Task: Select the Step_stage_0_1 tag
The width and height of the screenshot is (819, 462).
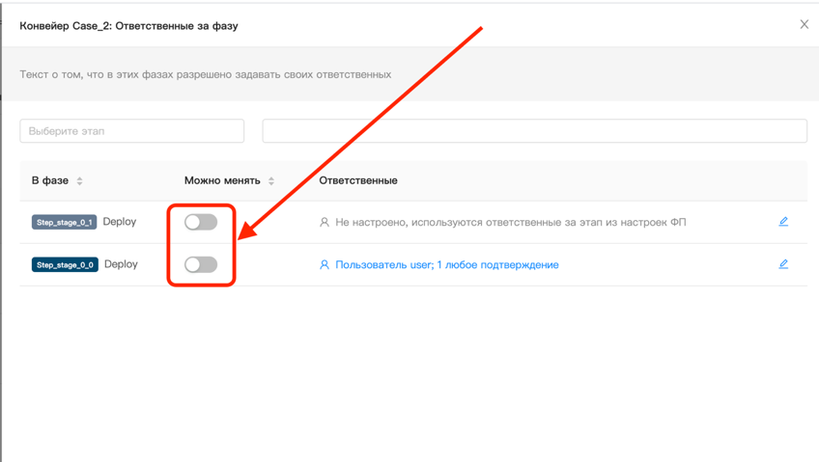Action: pyautogui.click(x=65, y=223)
